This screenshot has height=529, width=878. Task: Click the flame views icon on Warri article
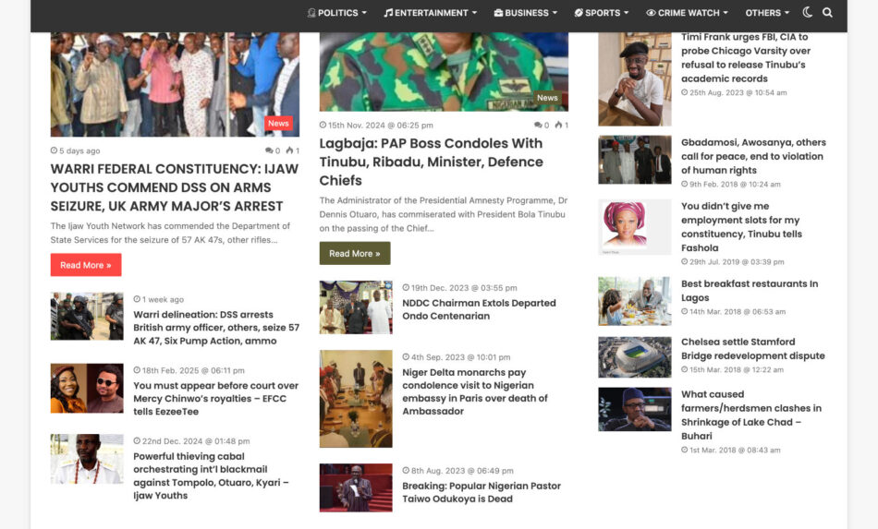[289, 150]
